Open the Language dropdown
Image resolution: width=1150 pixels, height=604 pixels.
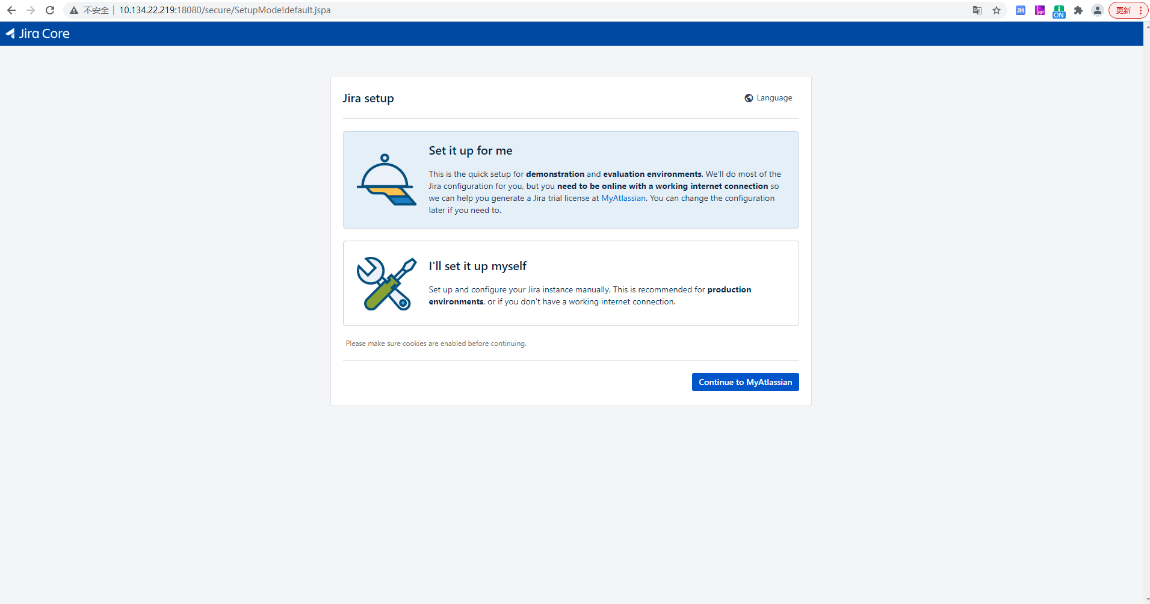pyautogui.click(x=768, y=97)
